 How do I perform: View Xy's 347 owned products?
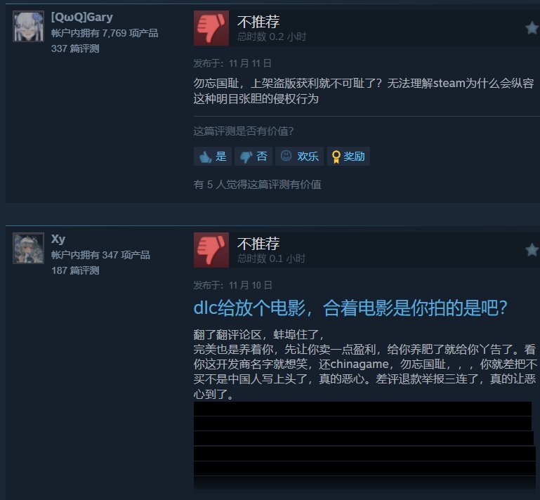[100, 255]
